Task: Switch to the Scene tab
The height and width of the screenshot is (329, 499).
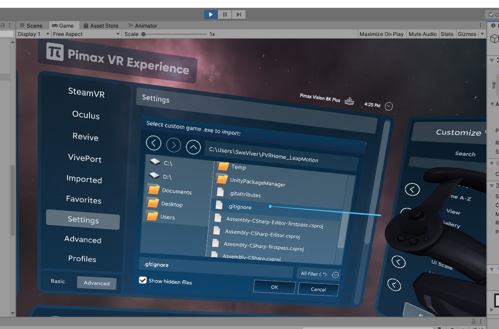Action: (31, 25)
